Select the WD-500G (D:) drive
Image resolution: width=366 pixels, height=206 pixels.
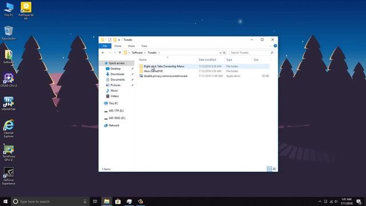pos(117,118)
